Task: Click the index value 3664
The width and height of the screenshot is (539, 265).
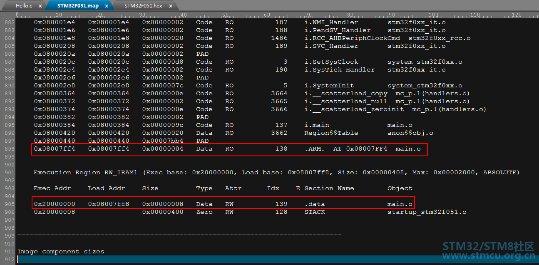Action: (279, 94)
